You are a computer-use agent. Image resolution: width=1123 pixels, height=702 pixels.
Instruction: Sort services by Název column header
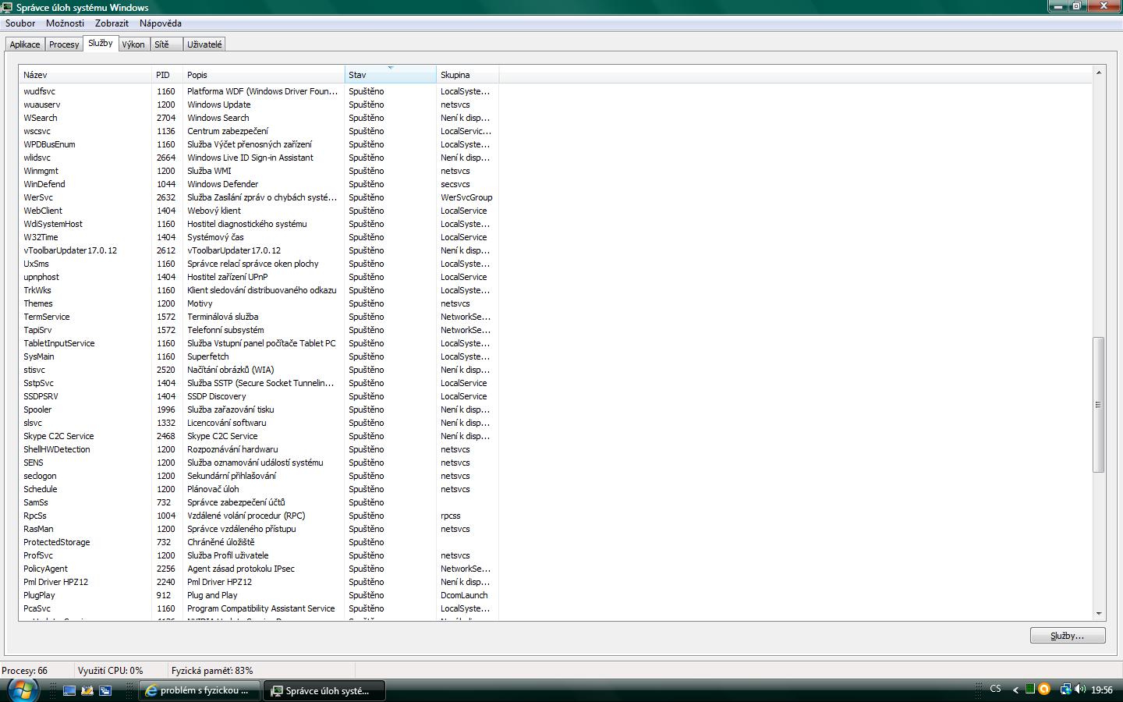click(86, 75)
